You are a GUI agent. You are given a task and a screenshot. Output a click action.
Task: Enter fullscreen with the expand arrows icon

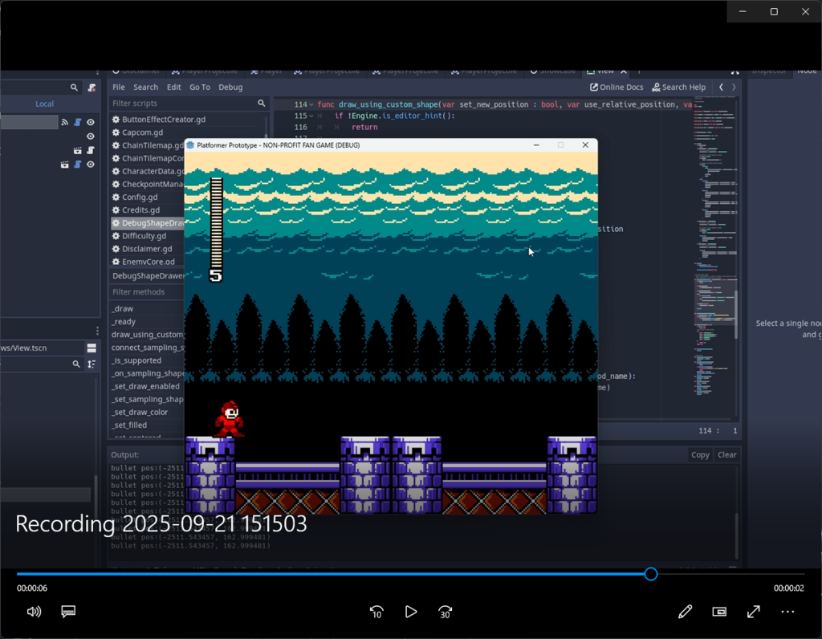754,612
